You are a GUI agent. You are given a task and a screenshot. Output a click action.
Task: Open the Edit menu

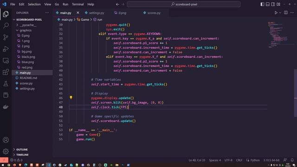coord(21,4)
